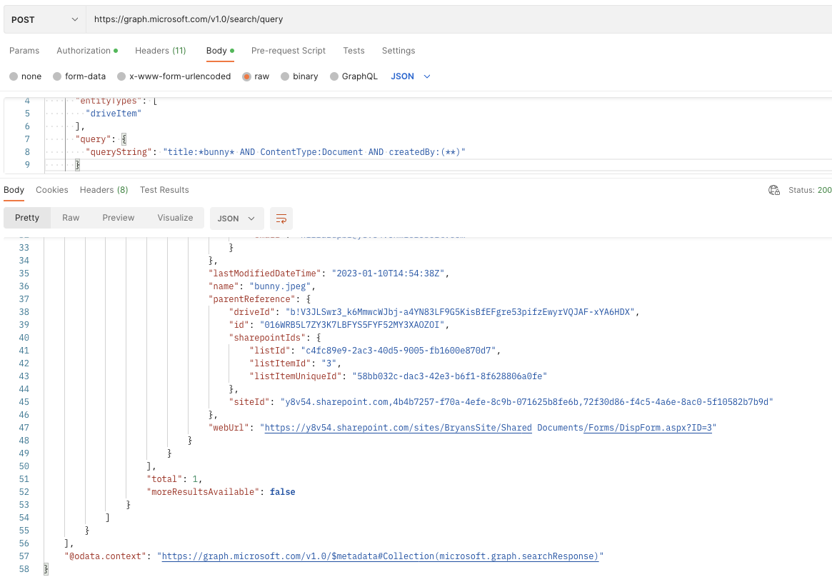Switch the response view to Raw
Screen dimensions: 832x577
(70, 219)
